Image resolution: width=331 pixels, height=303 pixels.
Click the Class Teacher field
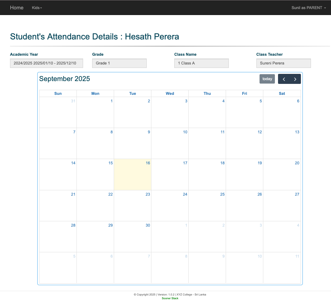tap(283, 63)
